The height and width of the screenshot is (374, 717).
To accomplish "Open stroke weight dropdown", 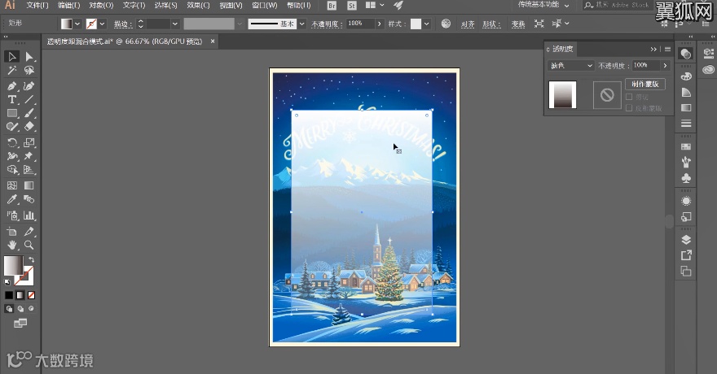I will click(x=174, y=24).
